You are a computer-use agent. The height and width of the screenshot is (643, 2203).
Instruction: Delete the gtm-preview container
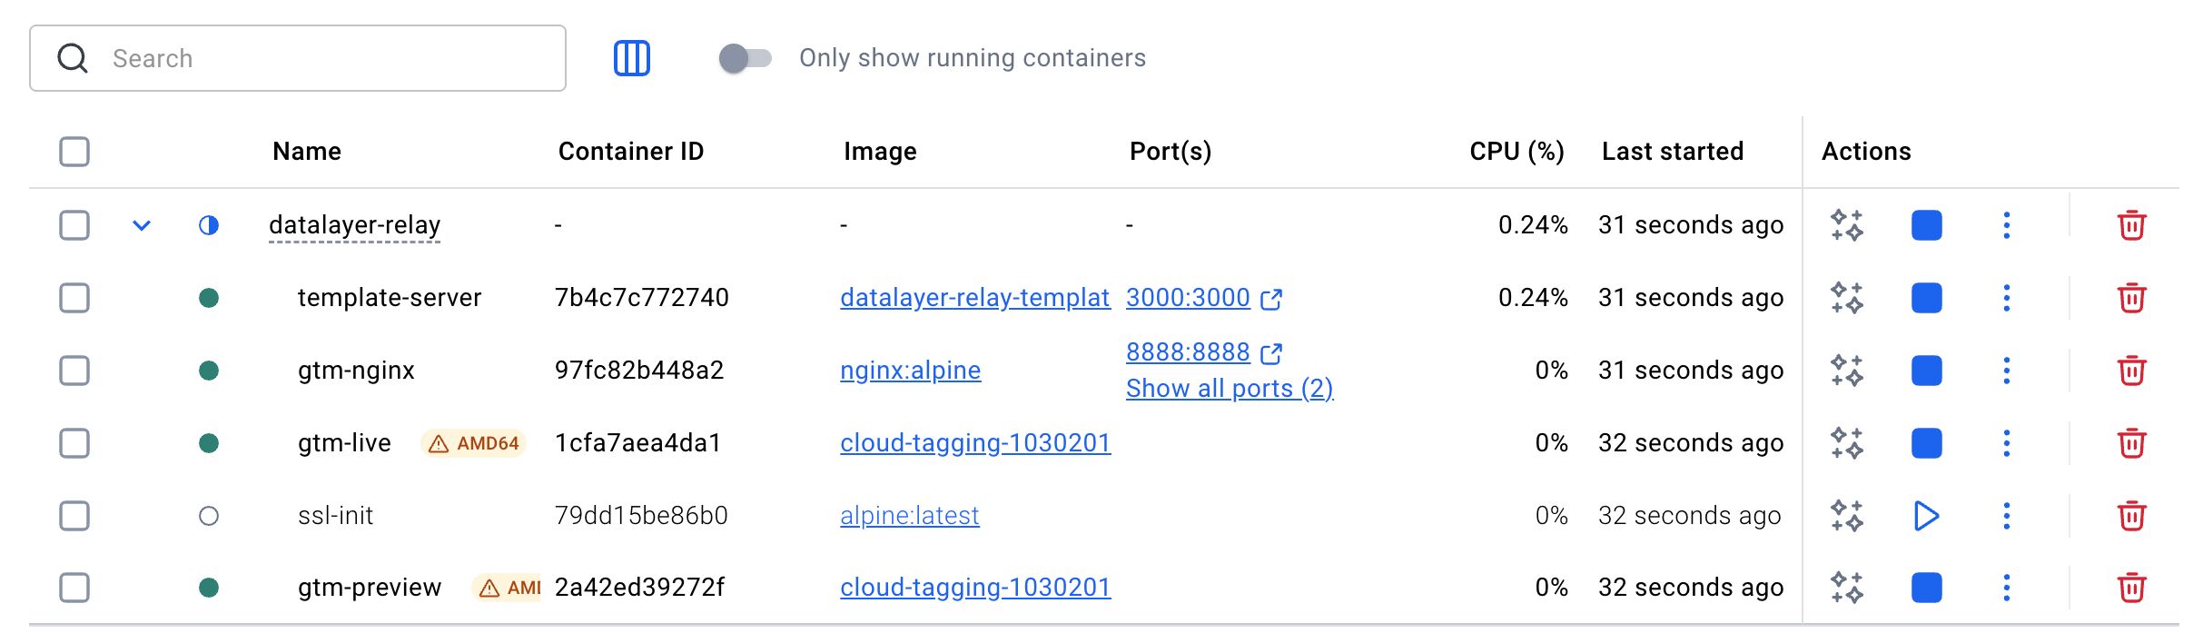coord(2131,588)
